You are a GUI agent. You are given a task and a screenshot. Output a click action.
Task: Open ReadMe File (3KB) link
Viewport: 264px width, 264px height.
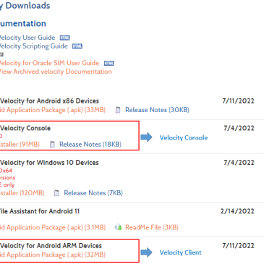pyautogui.click(x=152, y=227)
